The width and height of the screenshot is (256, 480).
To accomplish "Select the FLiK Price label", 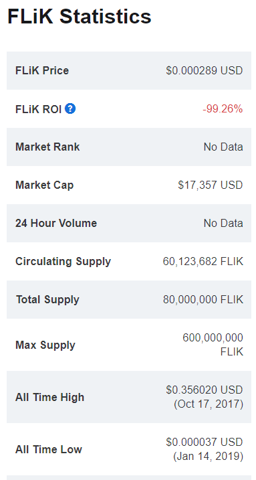I will coord(42,70).
